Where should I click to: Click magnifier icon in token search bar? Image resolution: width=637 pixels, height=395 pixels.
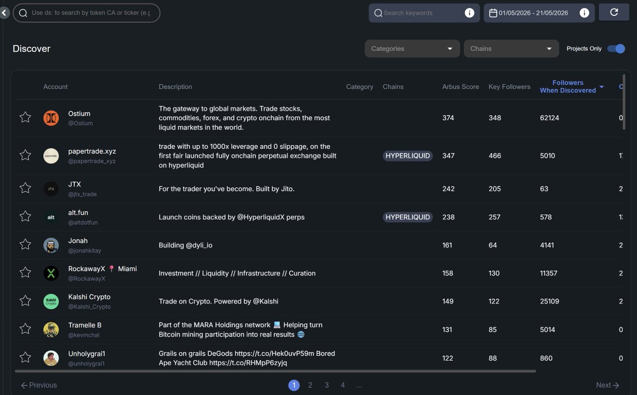coord(23,13)
